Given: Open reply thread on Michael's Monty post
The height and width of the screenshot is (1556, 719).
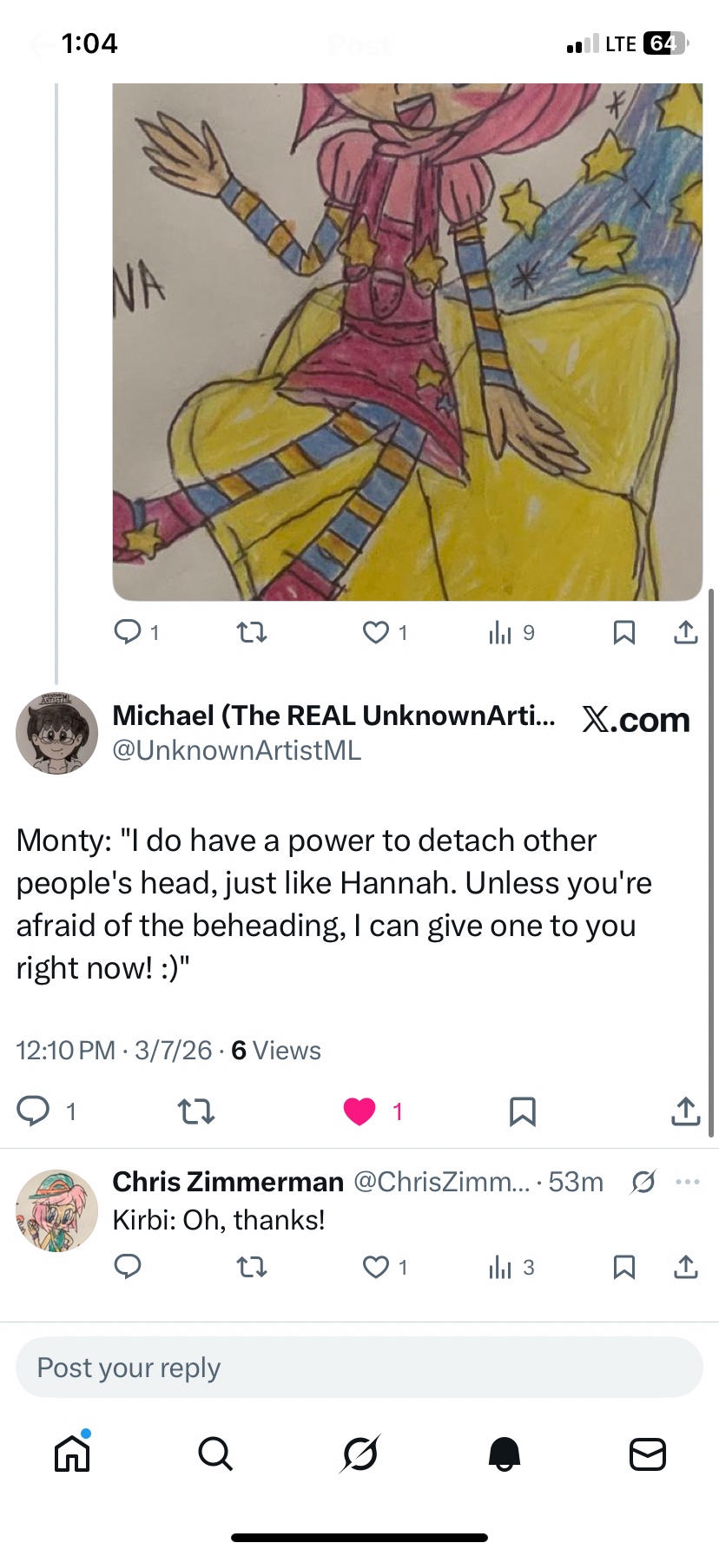Looking at the screenshot, I should (34, 1111).
